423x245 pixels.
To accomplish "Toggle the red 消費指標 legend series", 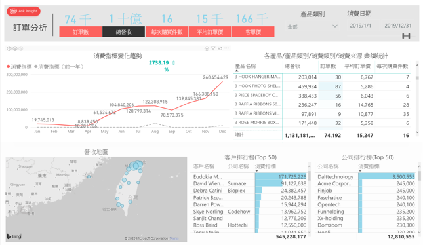I will pos(19,67).
